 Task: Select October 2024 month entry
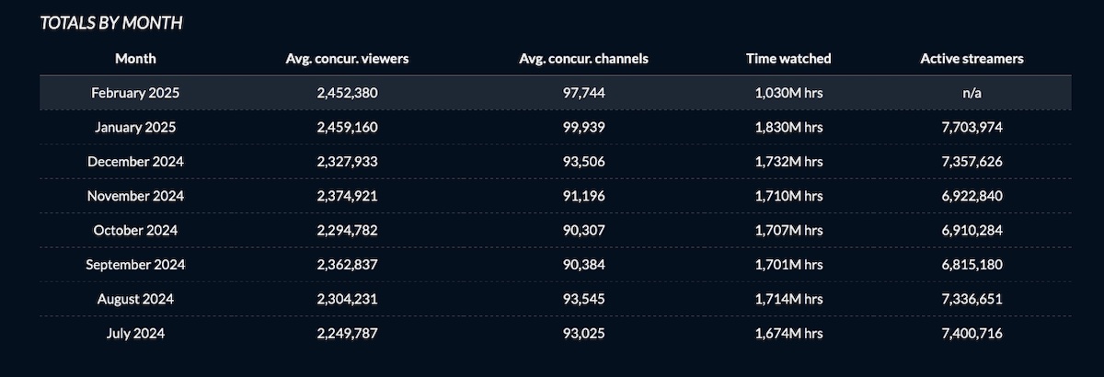tap(135, 230)
